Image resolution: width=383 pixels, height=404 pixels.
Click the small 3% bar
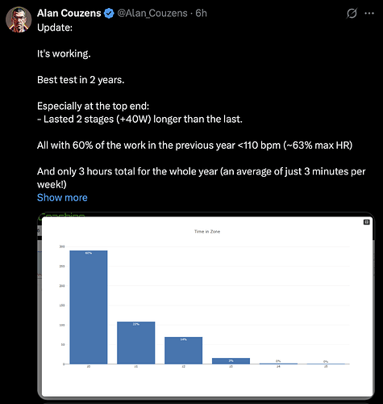point(231,361)
